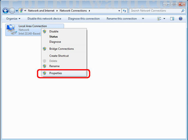Click the Change your view icon

pyautogui.click(x=159, y=19)
